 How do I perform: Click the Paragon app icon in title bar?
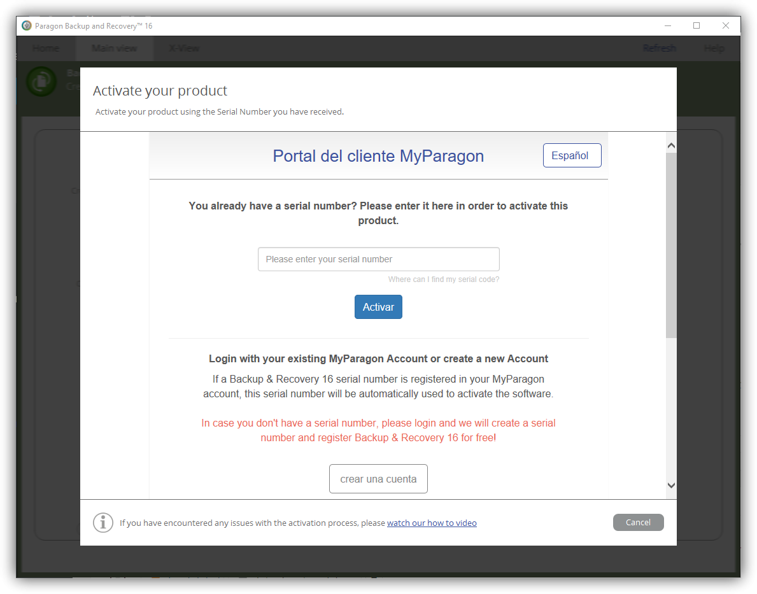tap(27, 25)
